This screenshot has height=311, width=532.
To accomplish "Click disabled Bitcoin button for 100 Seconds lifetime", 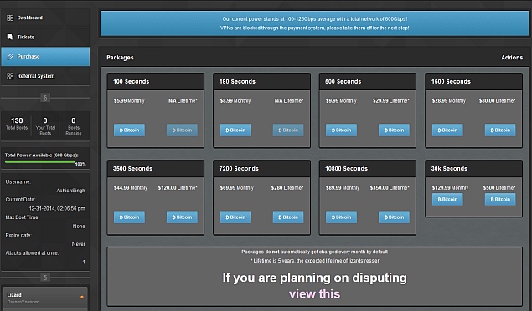I will [x=182, y=130].
